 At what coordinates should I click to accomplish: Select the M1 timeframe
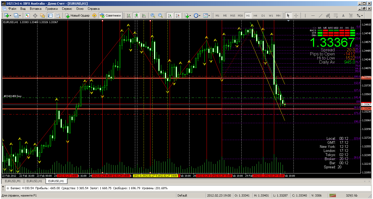(x=217, y=15)
